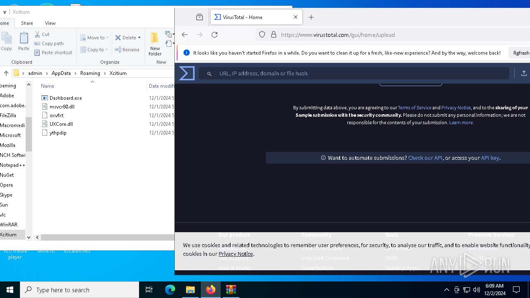
Task: Click the Up folder arrow in Explorer
Action: click(x=6, y=73)
